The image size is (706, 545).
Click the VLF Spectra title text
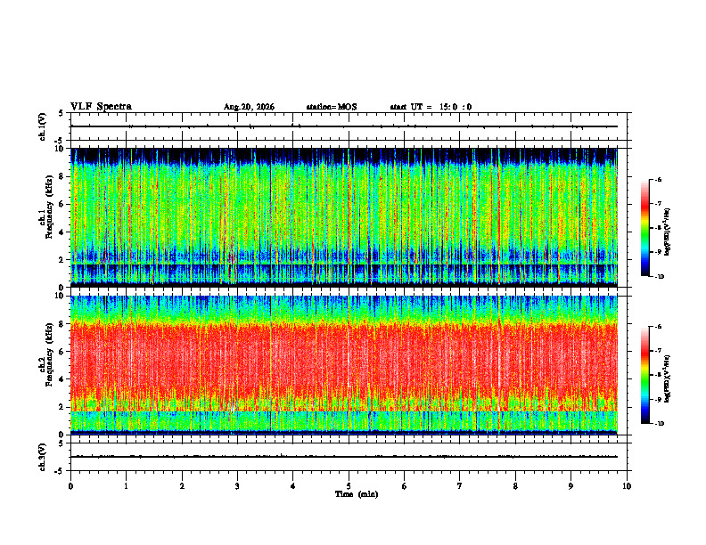pos(101,107)
